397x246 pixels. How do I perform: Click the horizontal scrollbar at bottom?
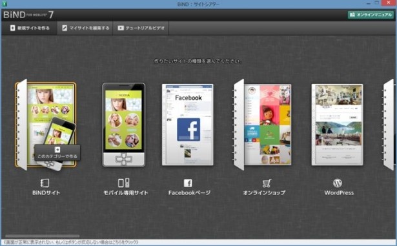click(x=43, y=236)
